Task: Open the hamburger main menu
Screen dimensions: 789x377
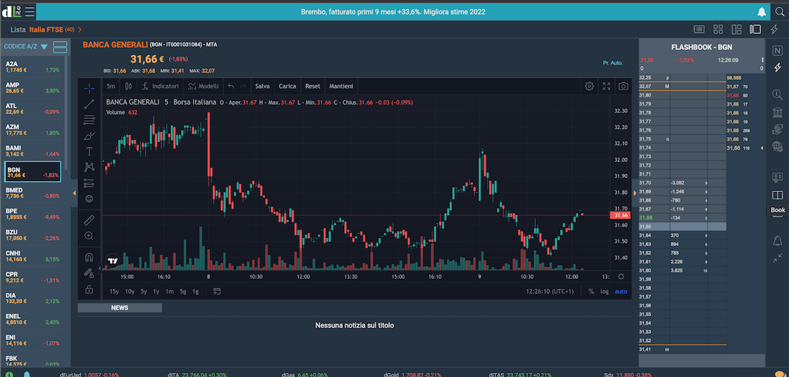Action: 30,11
